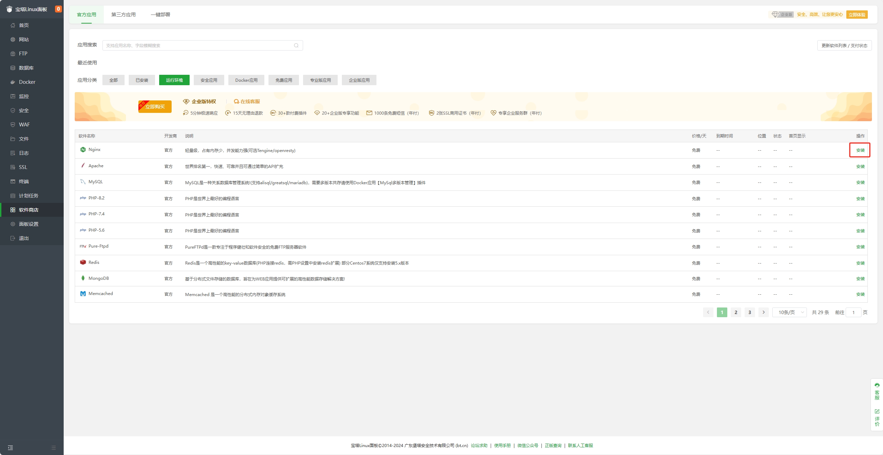
Task: Collapse the sidebar using the bottom-left menu icon
Action: [10, 448]
